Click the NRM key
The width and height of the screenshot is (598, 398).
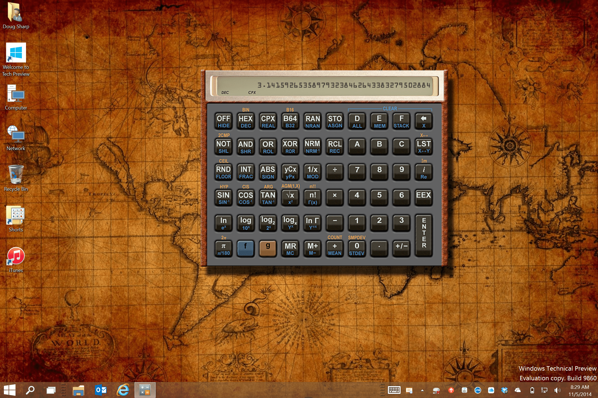click(x=313, y=147)
